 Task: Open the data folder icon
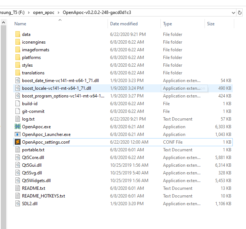click(x=18, y=34)
